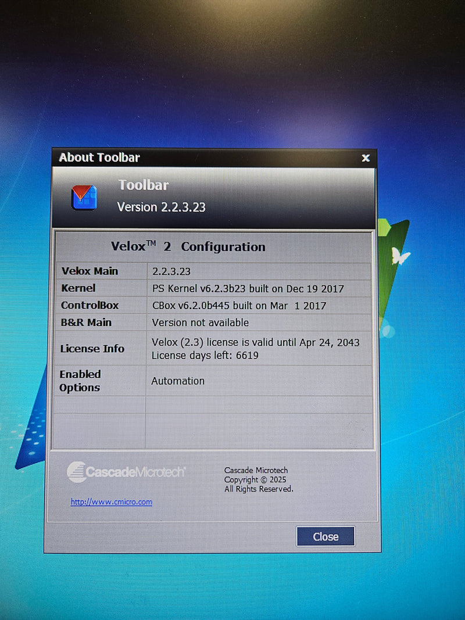Click 'All Rights Reserved.' text
This screenshot has width=465, height=620.
(x=259, y=489)
